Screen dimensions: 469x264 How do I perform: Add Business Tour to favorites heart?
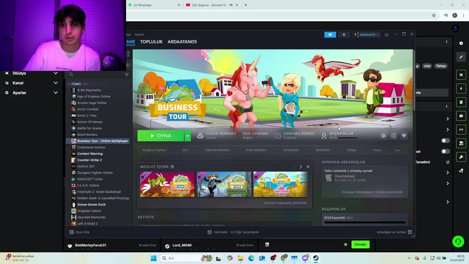pyautogui.click(x=404, y=136)
